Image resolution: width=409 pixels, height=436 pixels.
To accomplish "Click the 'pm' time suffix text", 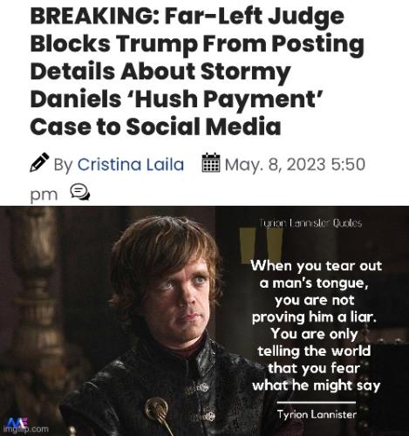I will coord(44,194).
